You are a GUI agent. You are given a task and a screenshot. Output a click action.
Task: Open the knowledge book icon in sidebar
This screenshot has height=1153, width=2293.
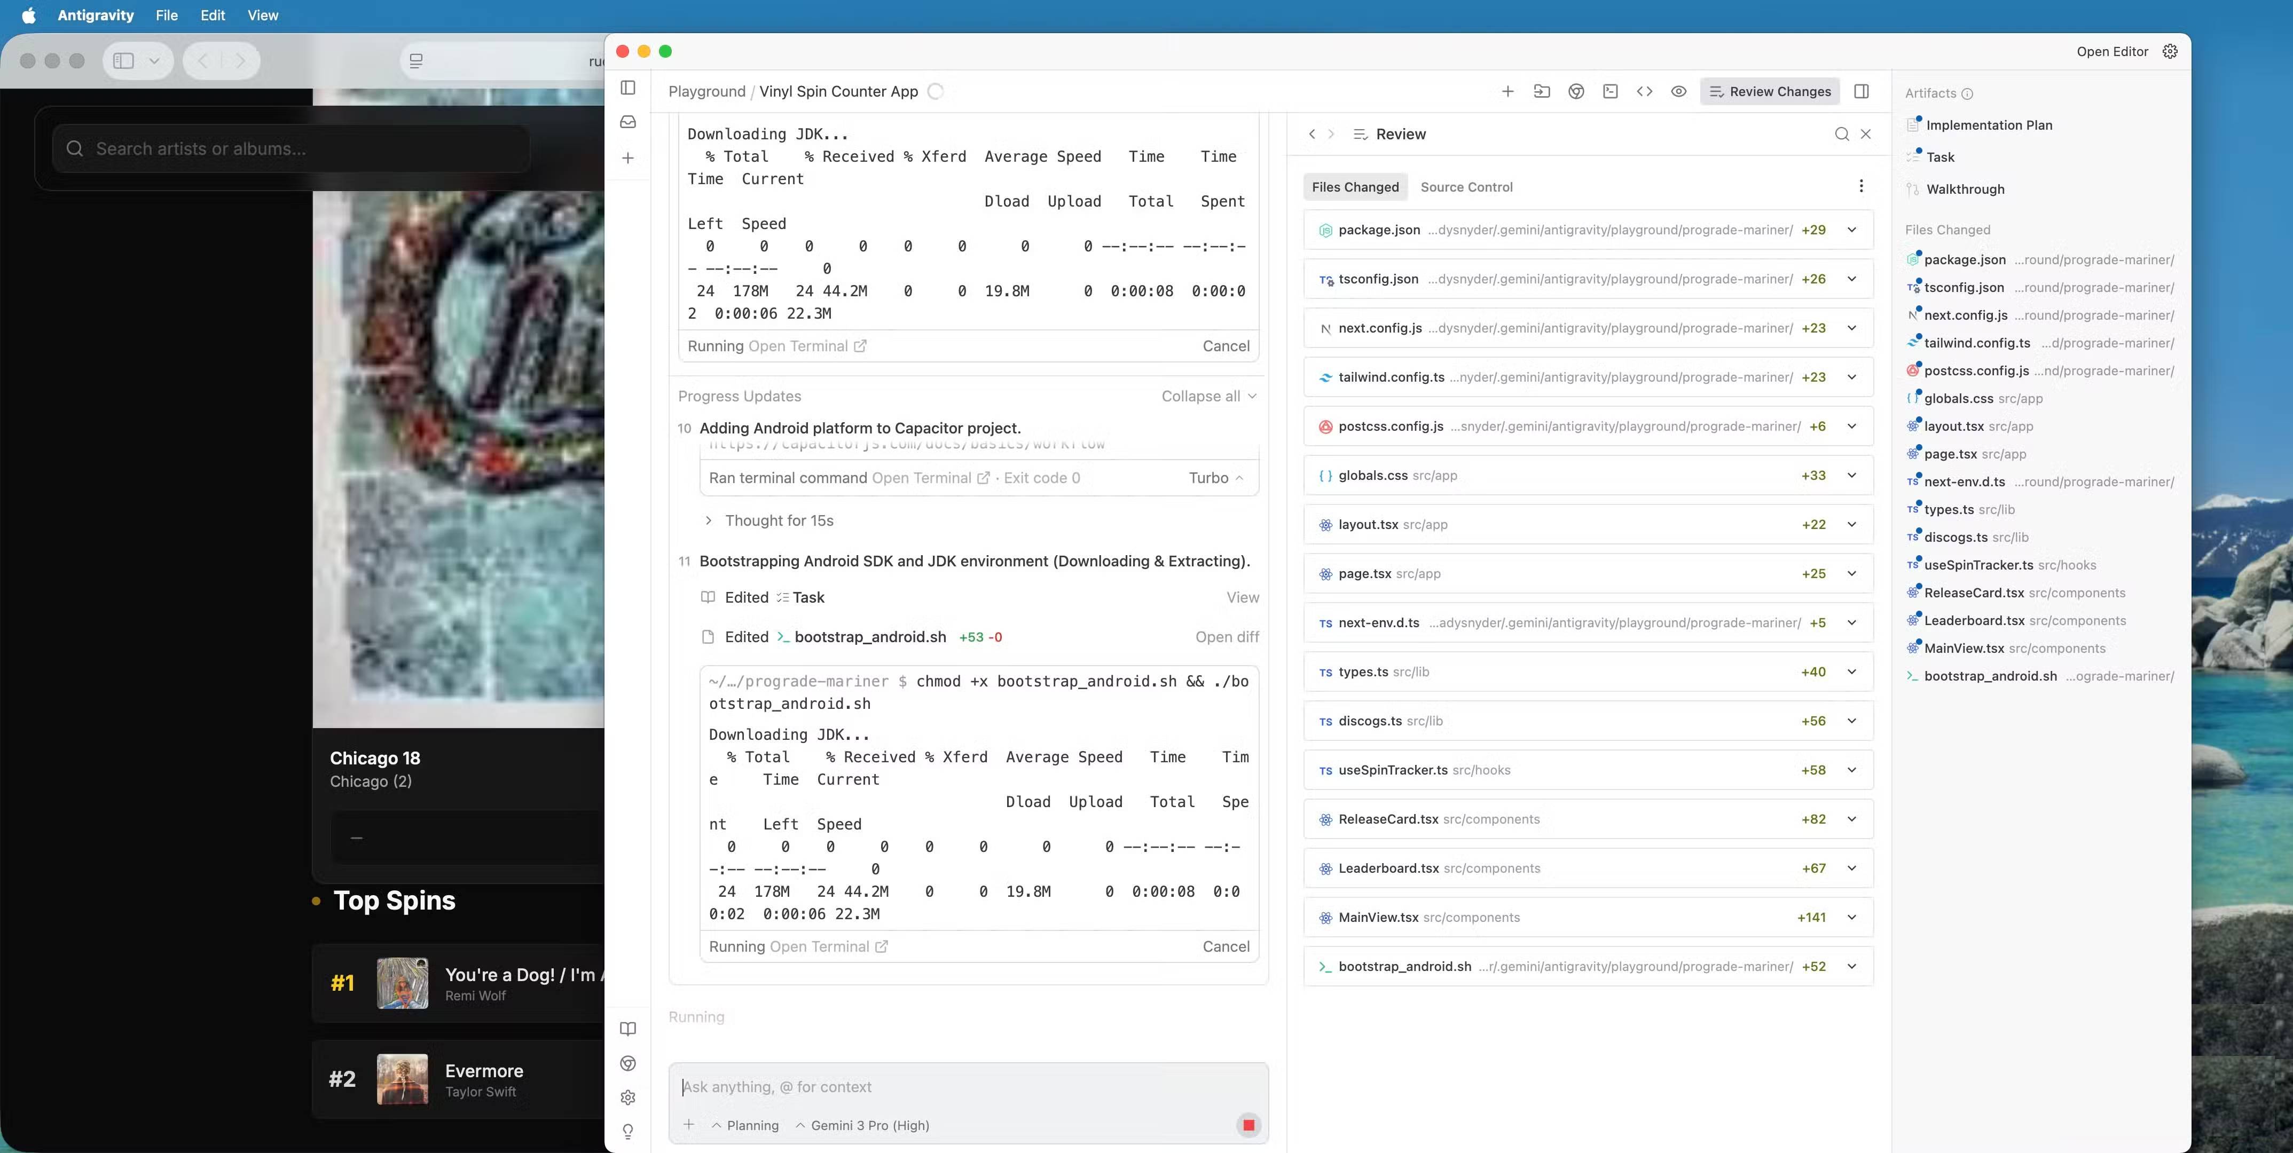tap(627, 1029)
